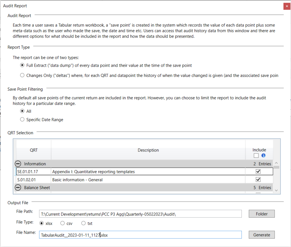Click the blue info icon beside Include
The width and height of the screenshot is (291, 247).
[263, 156]
